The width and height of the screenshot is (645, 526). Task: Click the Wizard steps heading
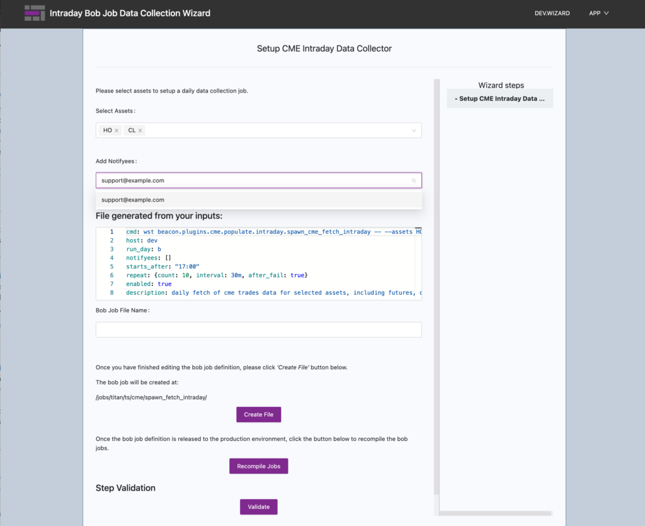tap(501, 85)
